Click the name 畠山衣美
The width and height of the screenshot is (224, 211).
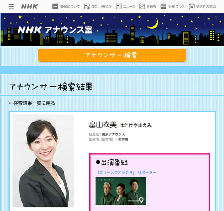(103, 125)
